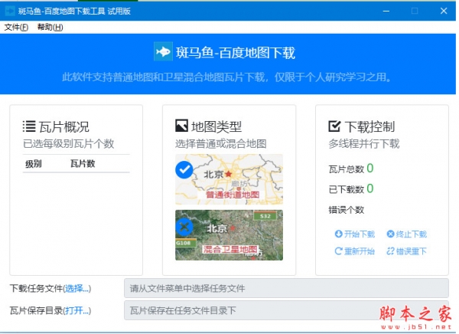
Task: Click the fish logo icon in the blue banner
Action: tap(163, 51)
